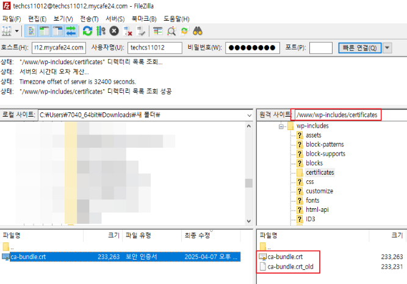
Task: Open local parent folder entry
Action: pyautogui.click(x=9, y=247)
